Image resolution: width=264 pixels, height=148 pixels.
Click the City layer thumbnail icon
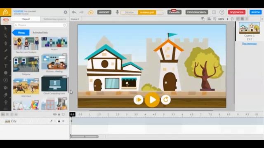click(7, 121)
